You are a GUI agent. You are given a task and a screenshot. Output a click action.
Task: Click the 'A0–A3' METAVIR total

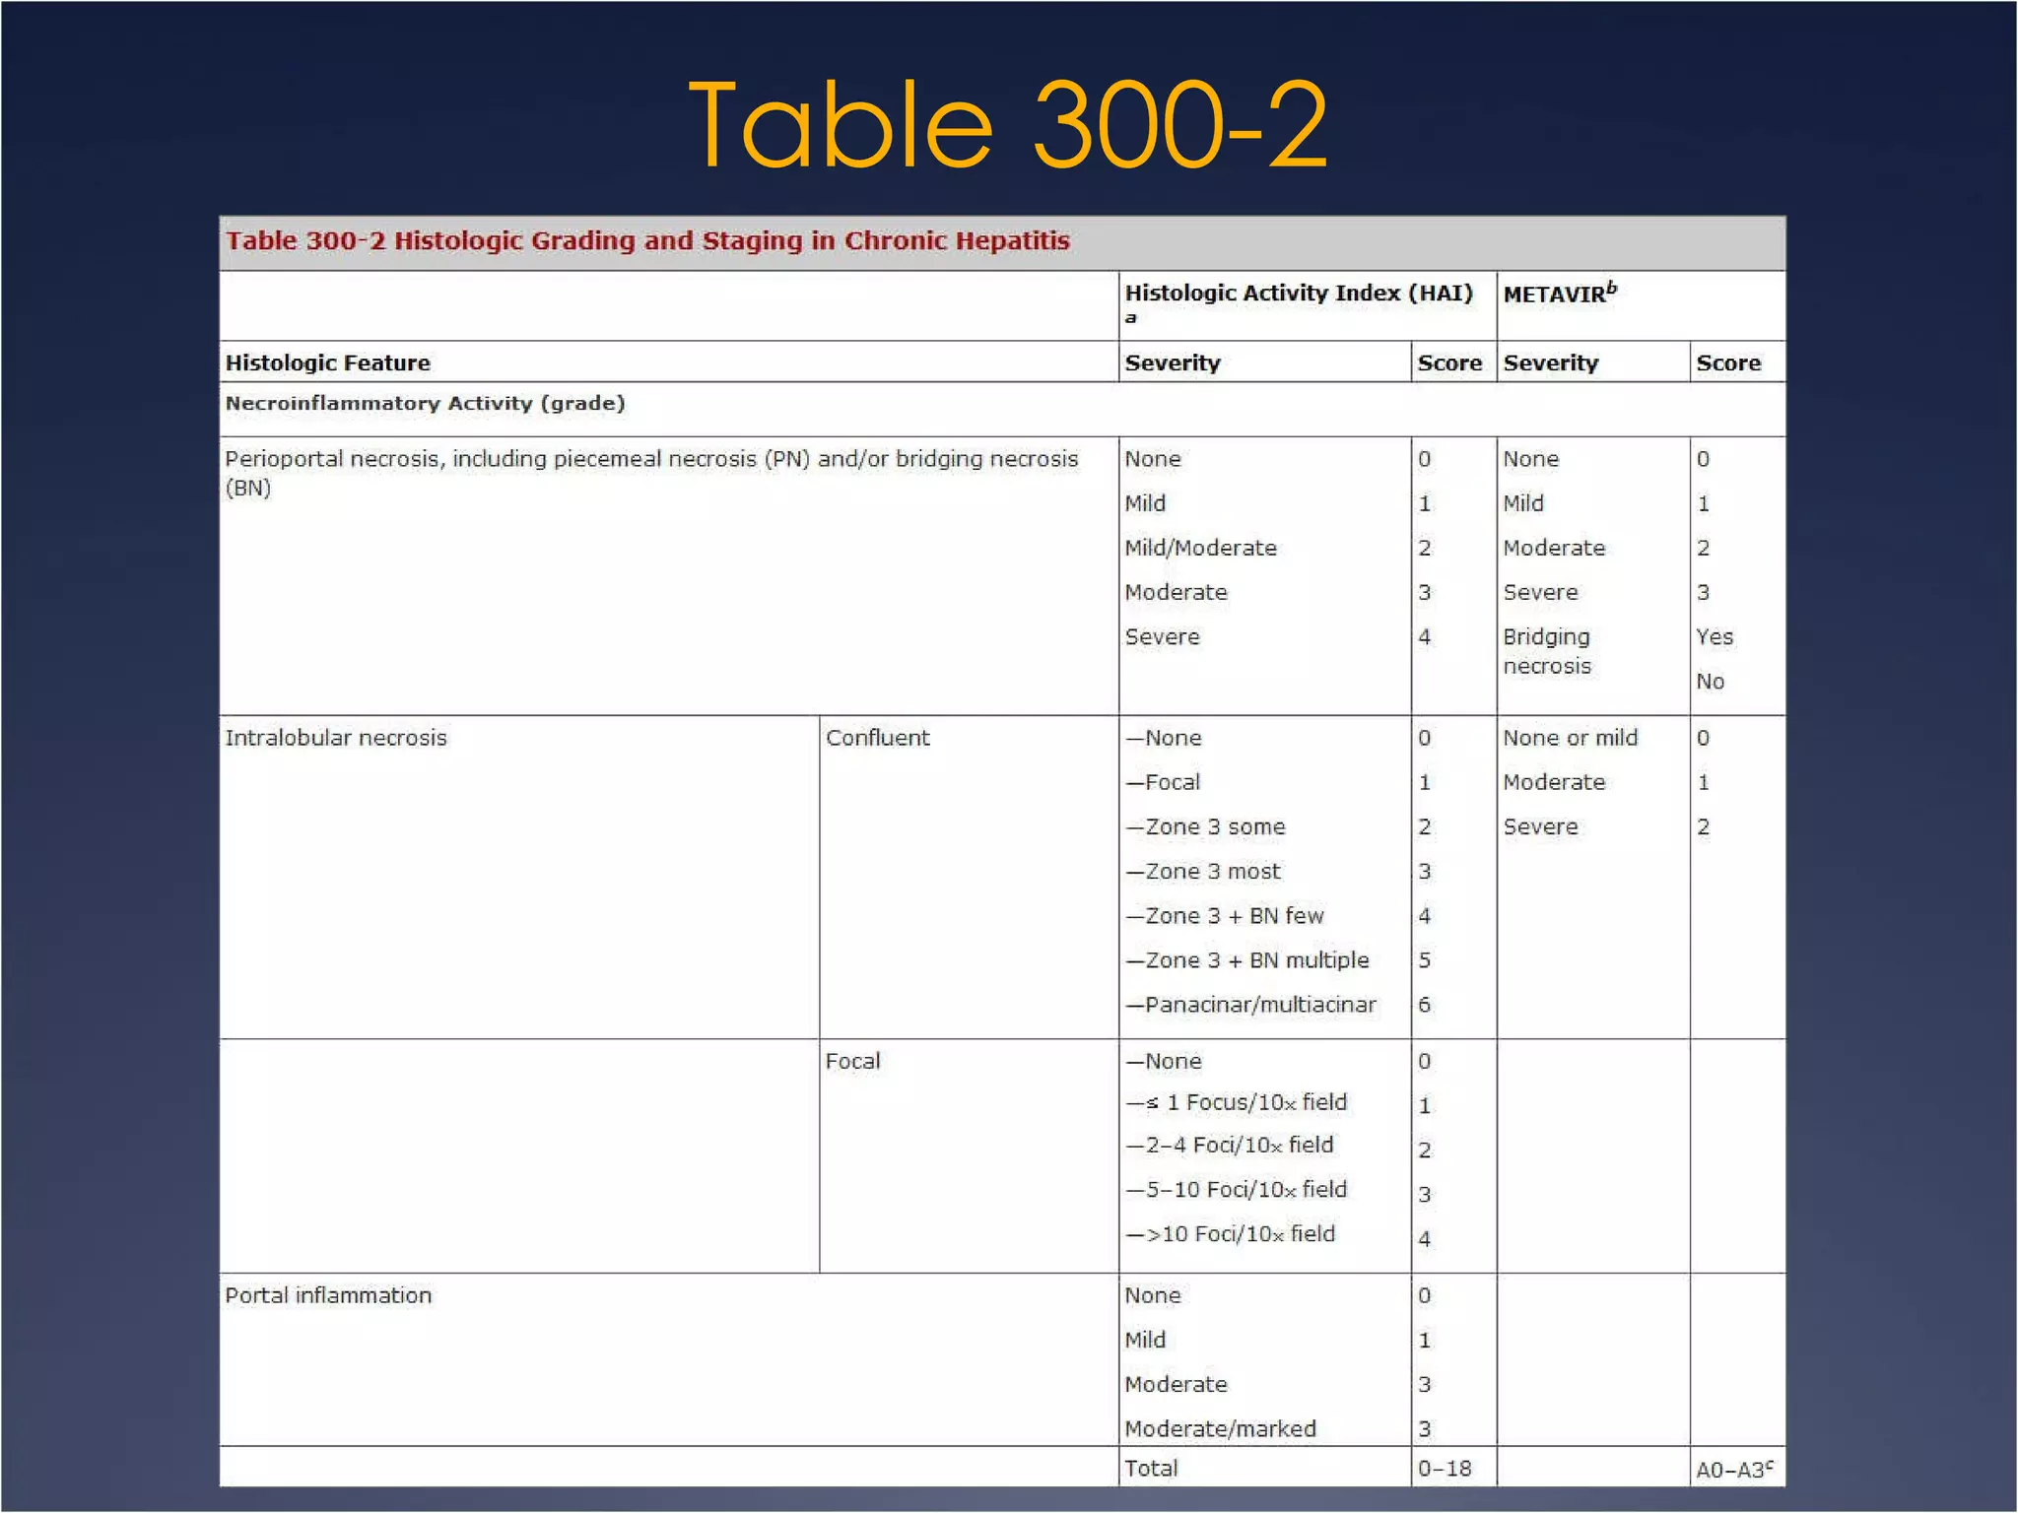(x=1734, y=1469)
